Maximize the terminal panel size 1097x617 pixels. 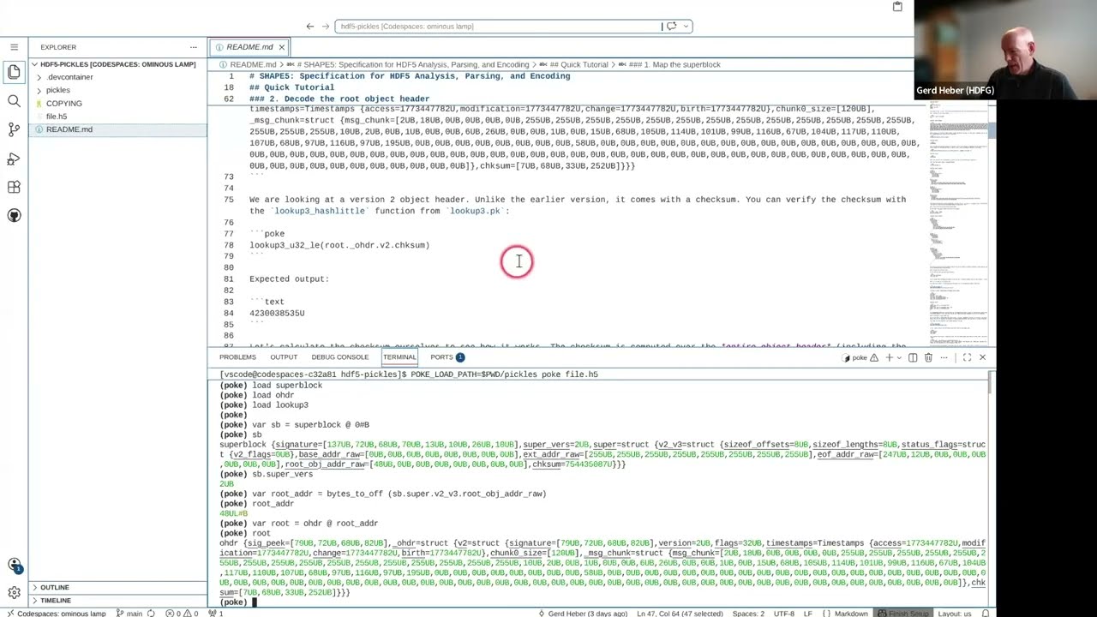coord(967,357)
